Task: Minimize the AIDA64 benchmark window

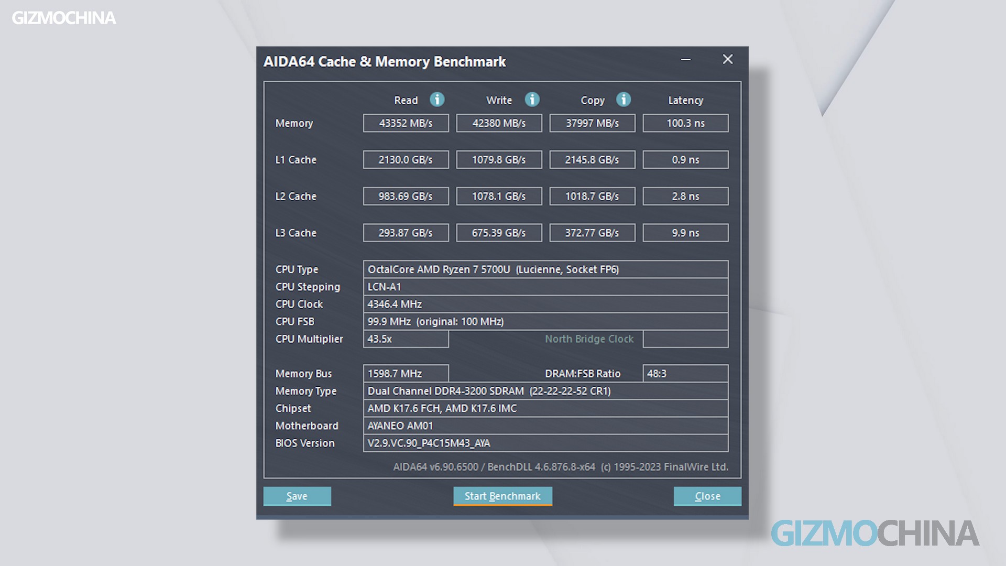Action: tap(685, 60)
